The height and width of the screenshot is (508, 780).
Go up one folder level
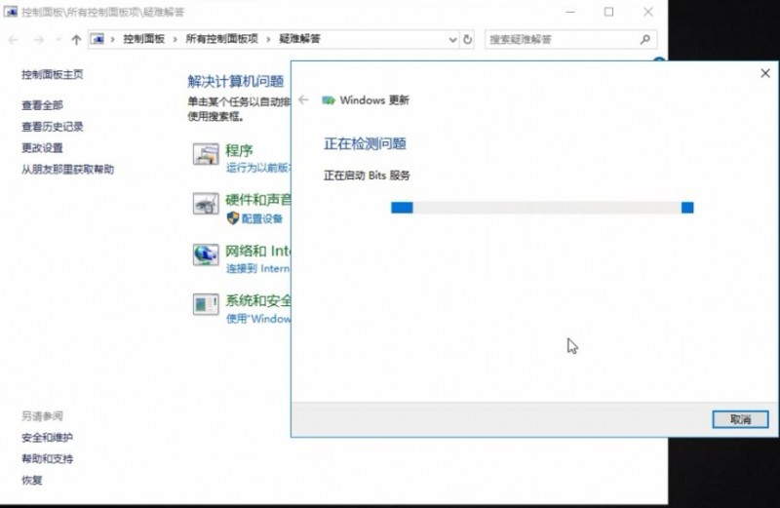pyautogui.click(x=76, y=40)
